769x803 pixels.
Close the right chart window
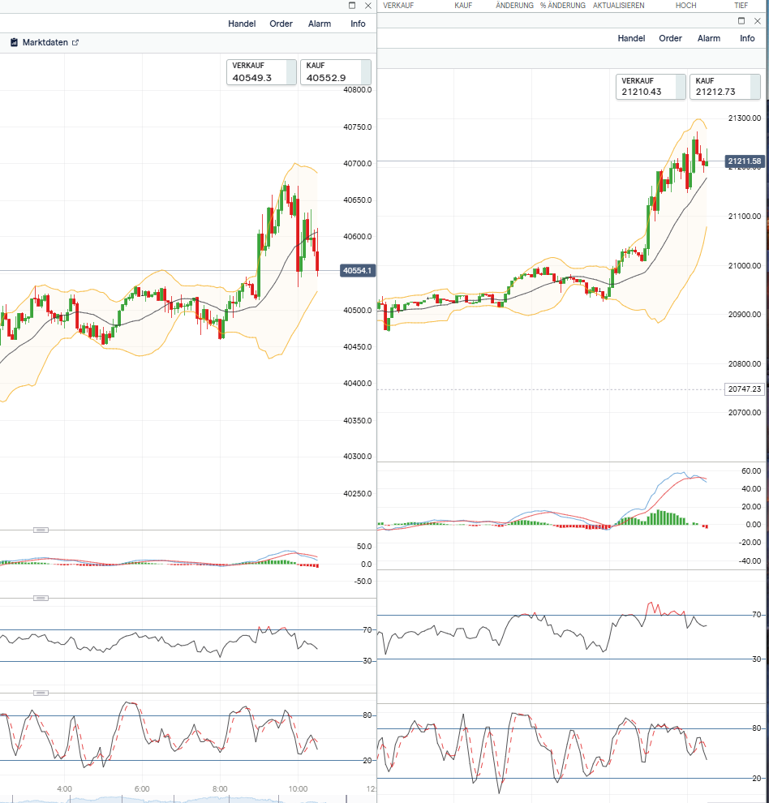[x=757, y=21]
